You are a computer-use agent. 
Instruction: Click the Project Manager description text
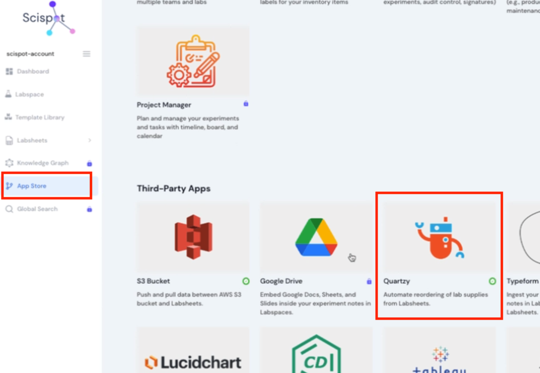[x=188, y=127]
